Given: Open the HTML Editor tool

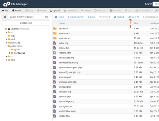Looking at the screenshot, I should 143,11.
